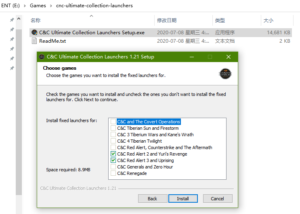Check the C&C Renegade checkbox
The height and width of the screenshot is (214, 300).
[x=113, y=173]
